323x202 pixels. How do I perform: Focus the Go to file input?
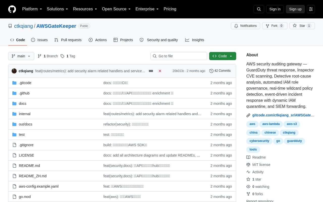179,56
